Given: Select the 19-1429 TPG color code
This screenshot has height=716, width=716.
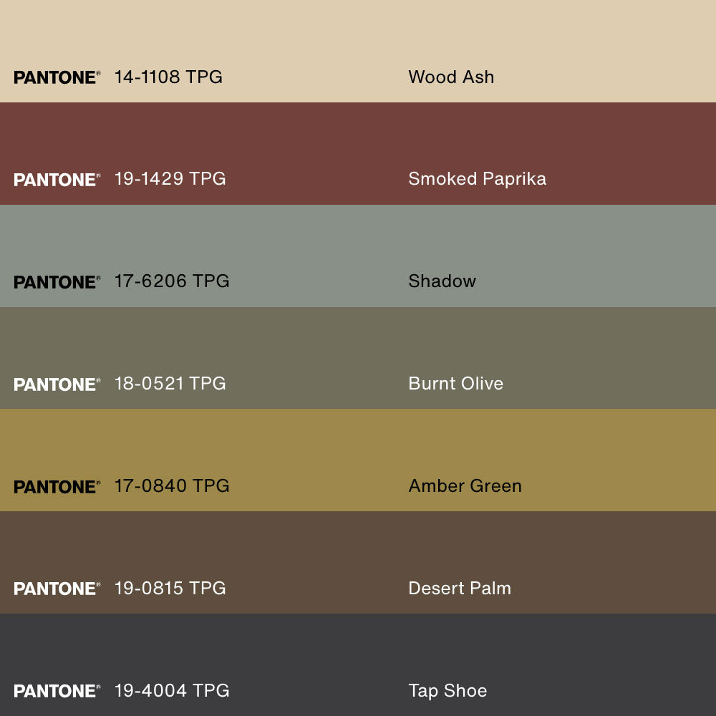Looking at the screenshot, I should tap(170, 179).
